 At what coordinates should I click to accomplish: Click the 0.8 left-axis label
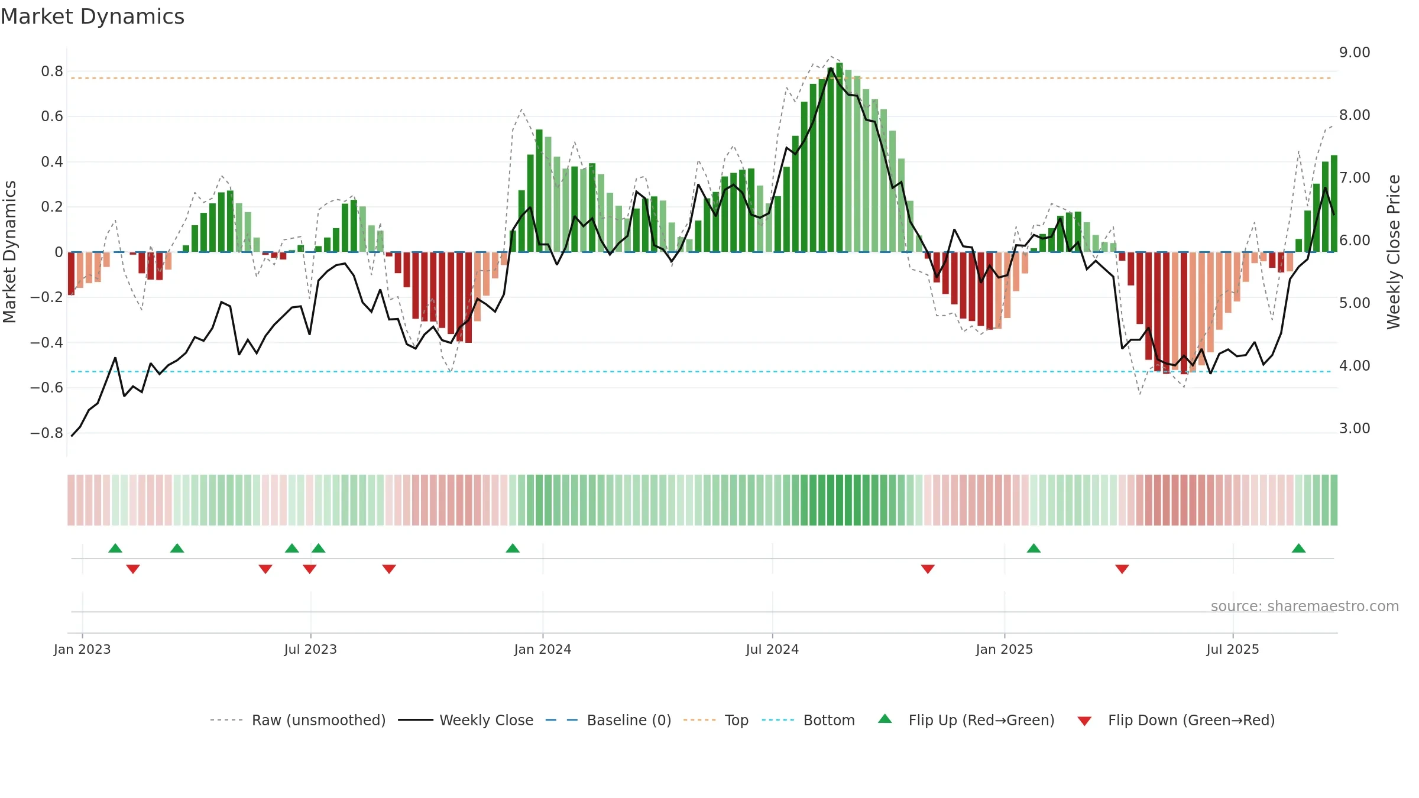(x=52, y=72)
